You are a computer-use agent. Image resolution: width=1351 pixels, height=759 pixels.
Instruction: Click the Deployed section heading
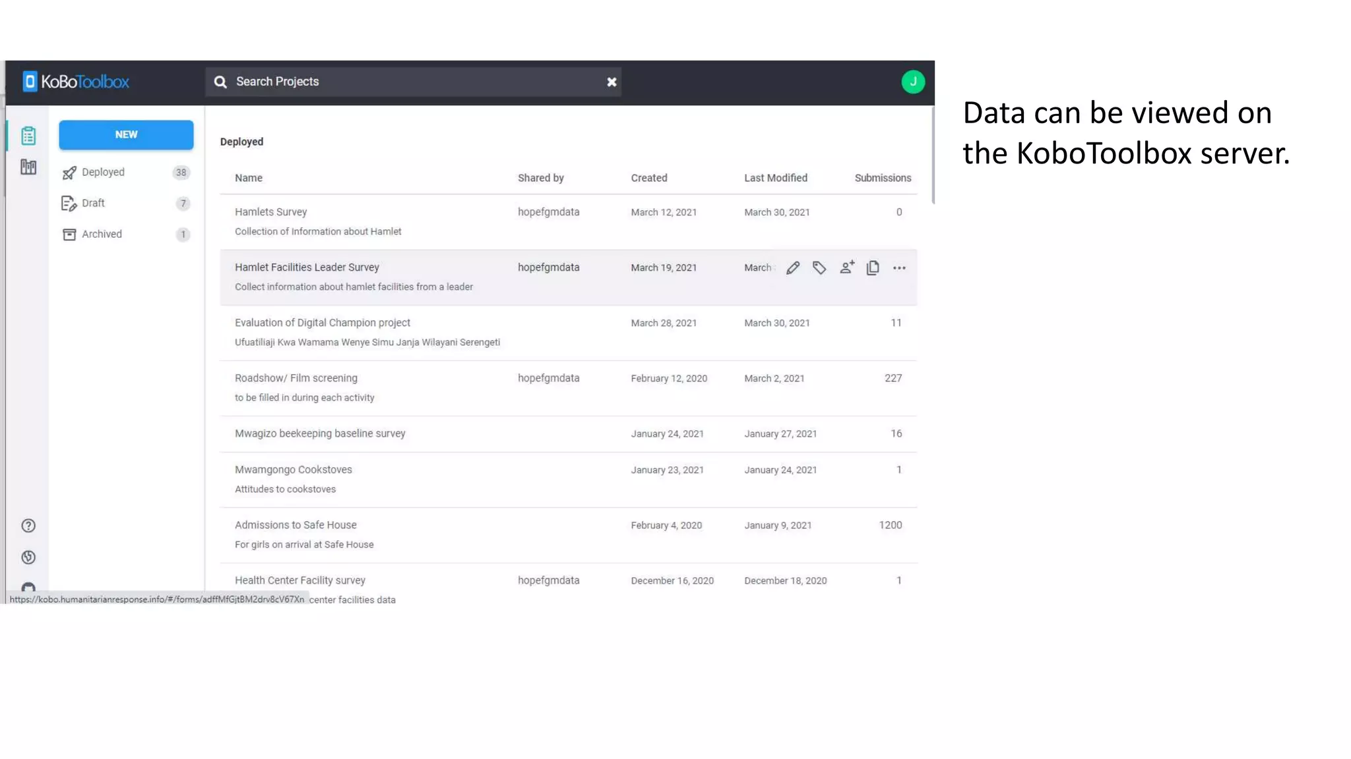tap(241, 142)
